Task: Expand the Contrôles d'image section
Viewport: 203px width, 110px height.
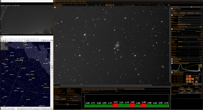Action: [x=172, y=59]
